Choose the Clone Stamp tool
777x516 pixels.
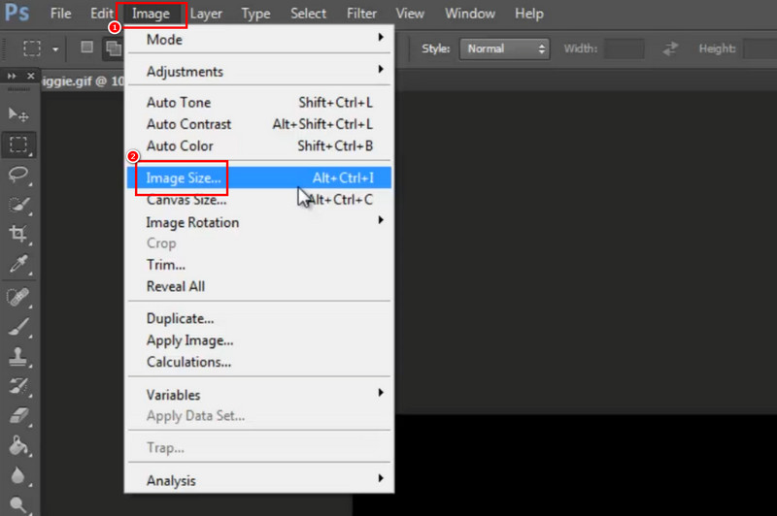click(x=17, y=356)
